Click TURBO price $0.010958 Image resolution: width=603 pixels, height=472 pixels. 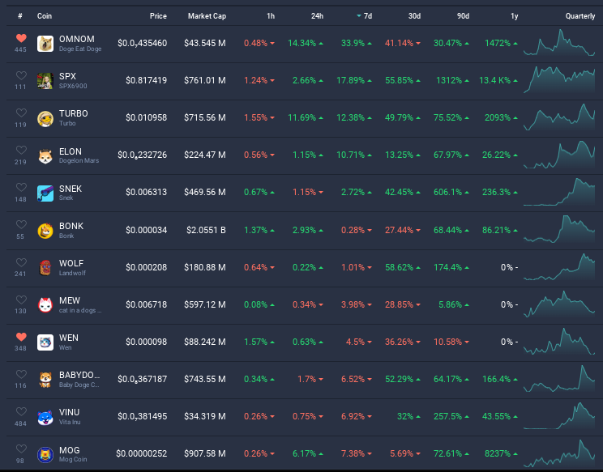[146, 117]
